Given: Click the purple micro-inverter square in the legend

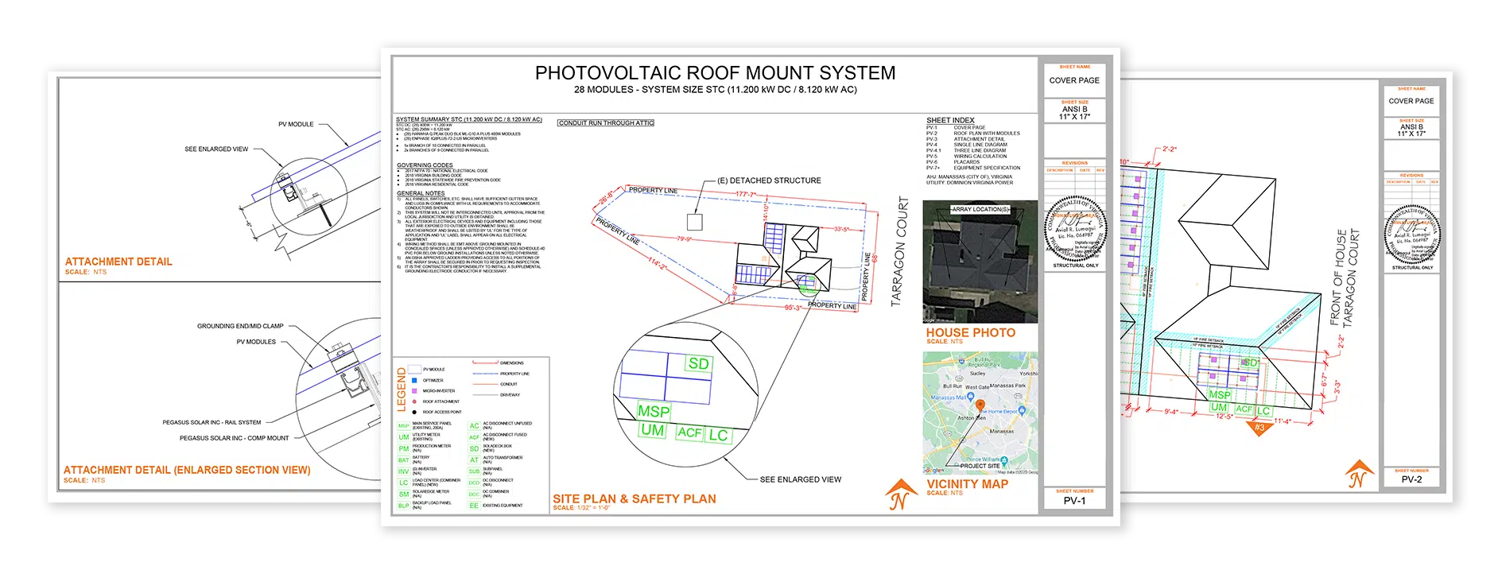Looking at the screenshot, I should pyautogui.click(x=414, y=391).
